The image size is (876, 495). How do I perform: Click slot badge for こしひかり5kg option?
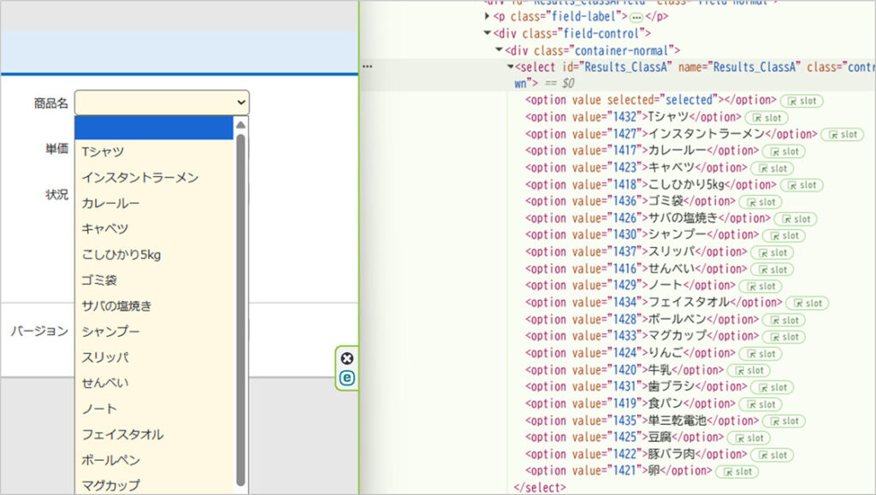coord(802,185)
